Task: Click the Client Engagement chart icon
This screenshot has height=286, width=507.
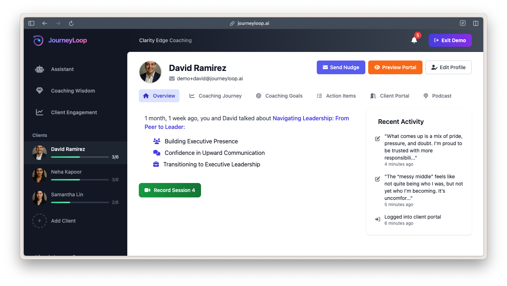Action: pos(40,112)
